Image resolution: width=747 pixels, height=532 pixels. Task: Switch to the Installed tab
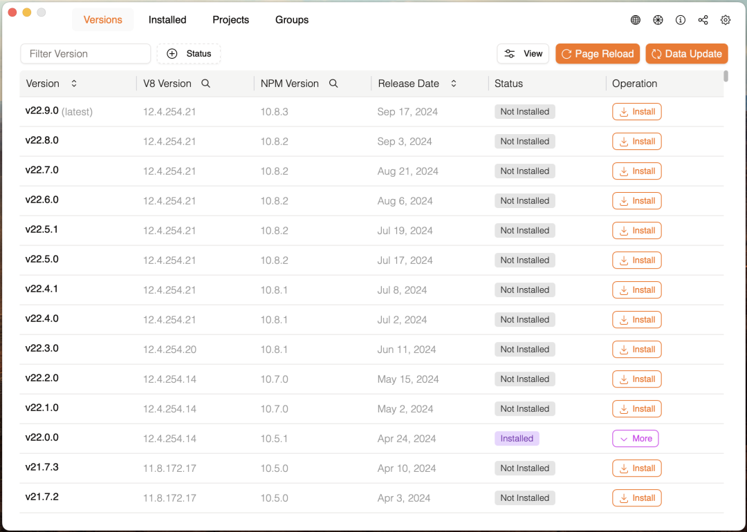click(x=167, y=20)
